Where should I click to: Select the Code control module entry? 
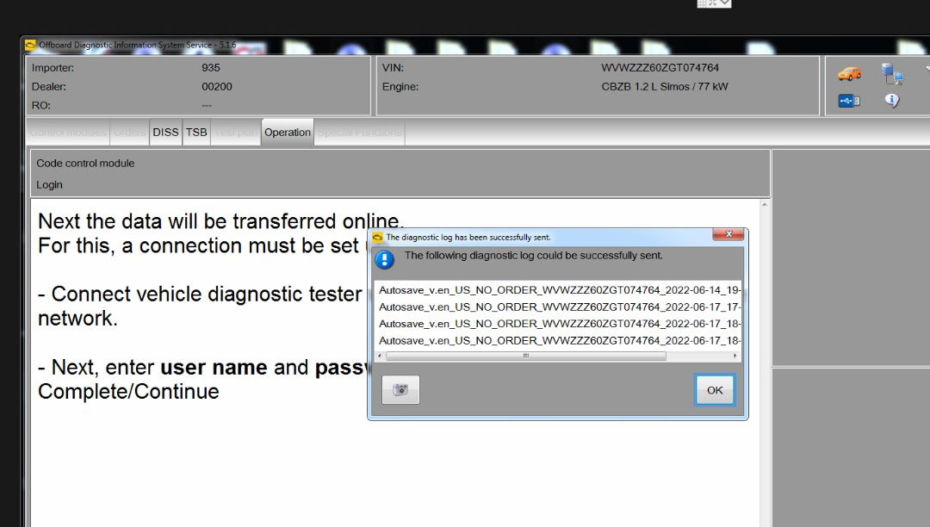pos(84,163)
